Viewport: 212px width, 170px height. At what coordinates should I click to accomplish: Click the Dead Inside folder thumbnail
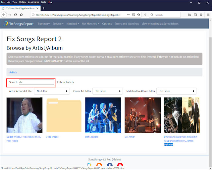coord(64,115)
